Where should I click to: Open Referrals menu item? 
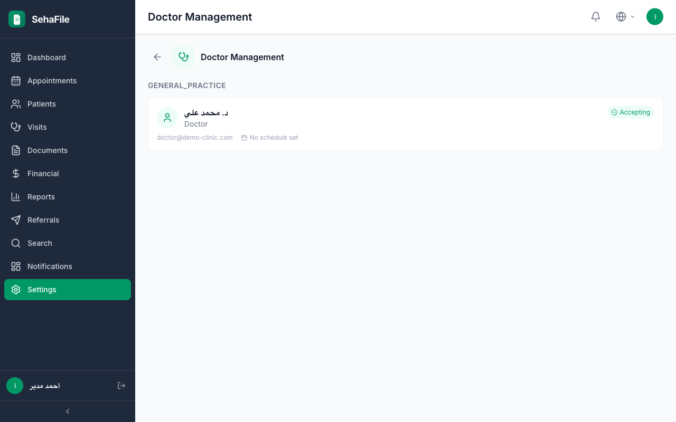click(68, 220)
